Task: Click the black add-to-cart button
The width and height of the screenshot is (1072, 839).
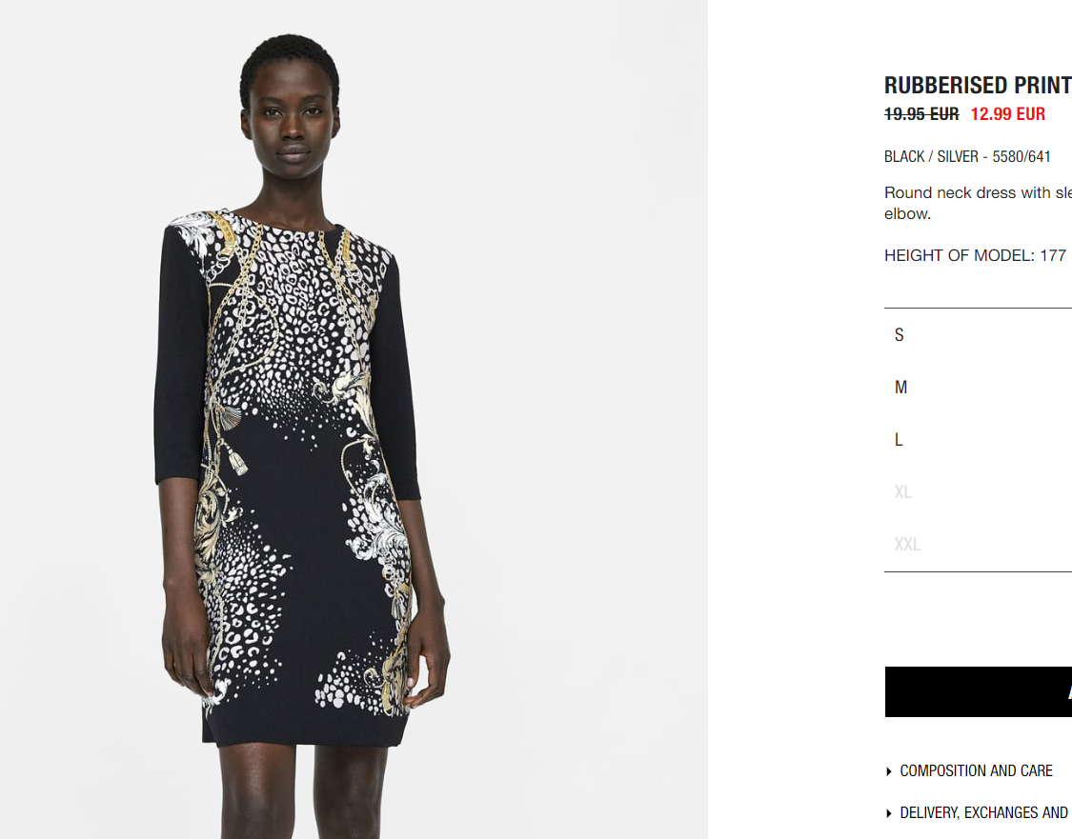Action: 979,691
